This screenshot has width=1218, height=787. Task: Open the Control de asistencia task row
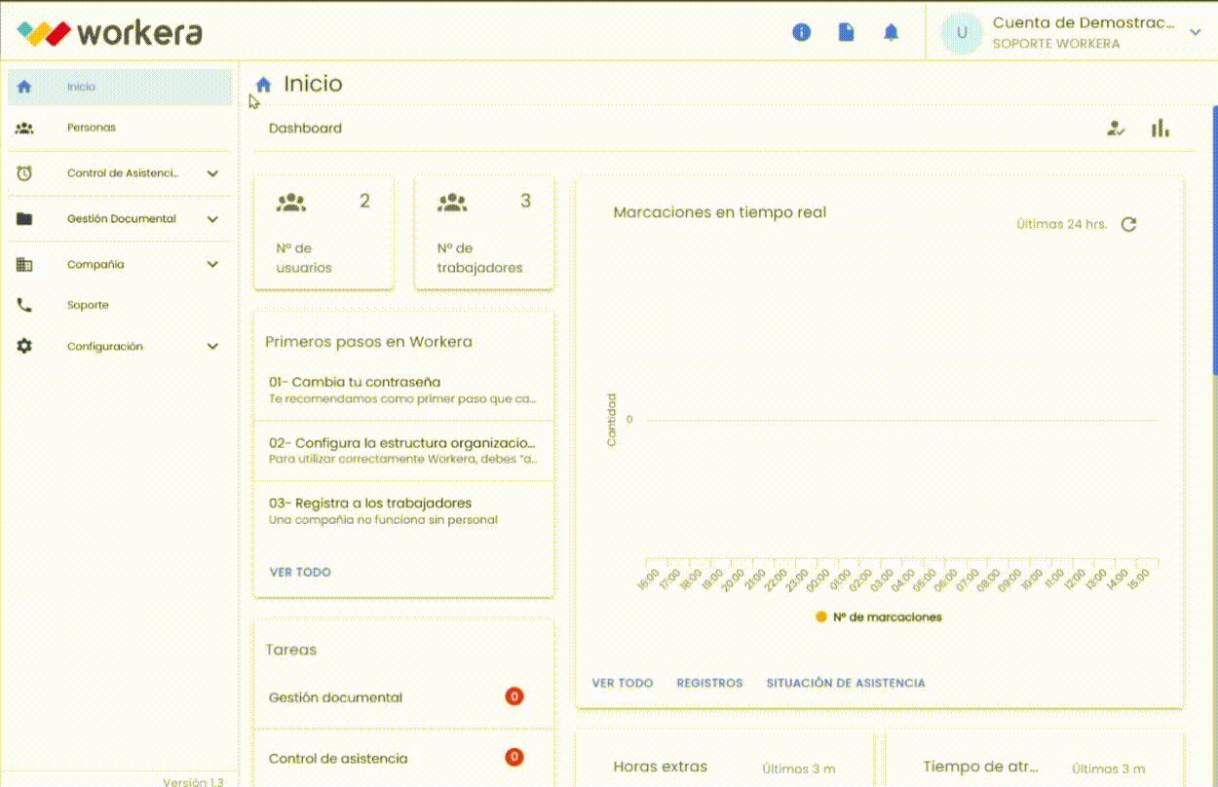tap(403, 758)
